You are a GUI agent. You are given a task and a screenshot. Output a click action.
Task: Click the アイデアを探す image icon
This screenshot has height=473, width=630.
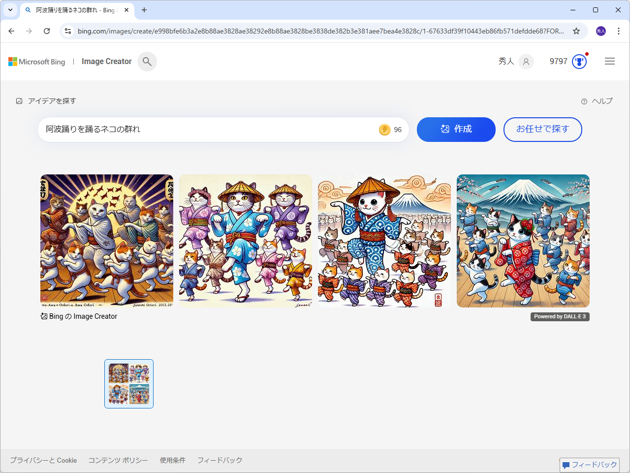click(x=19, y=101)
